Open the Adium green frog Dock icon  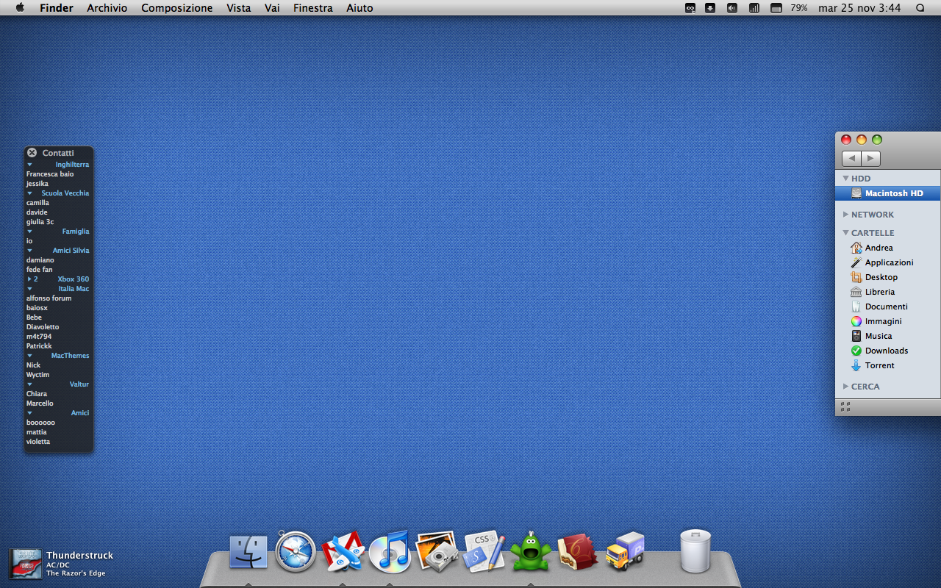531,551
